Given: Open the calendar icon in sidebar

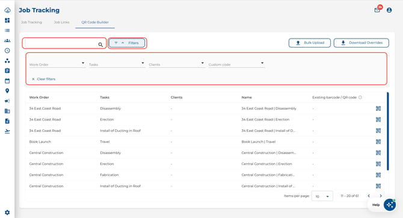Looking at the screenshot, I should pyautogui.click(x=7, y=81).
